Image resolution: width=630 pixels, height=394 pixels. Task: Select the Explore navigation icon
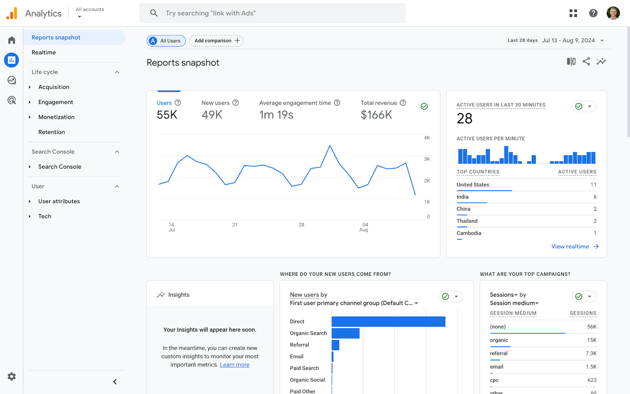(11, 80)
